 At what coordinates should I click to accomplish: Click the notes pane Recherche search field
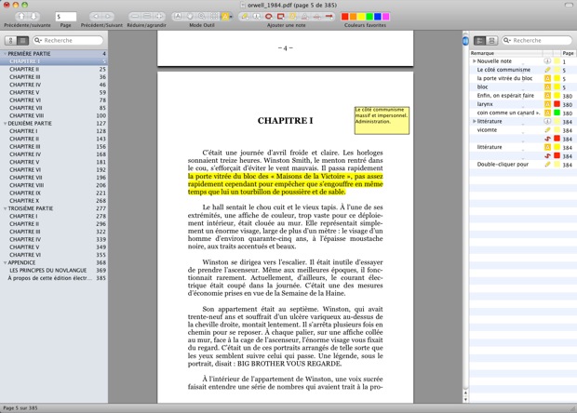(537, 40)
